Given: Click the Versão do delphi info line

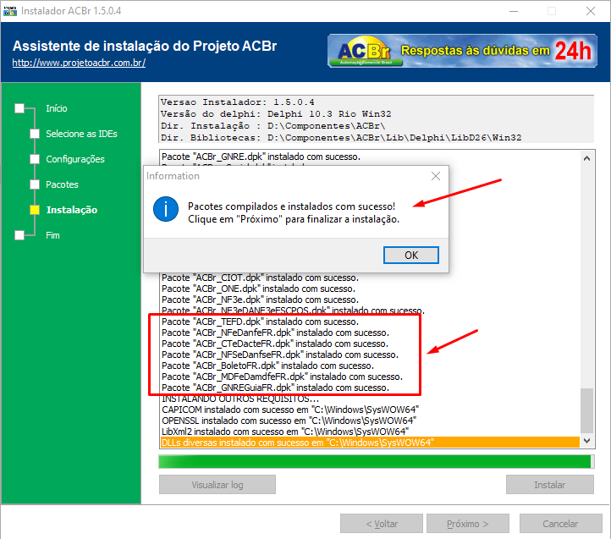Looking at the screenshot, I should click(276, 114).
